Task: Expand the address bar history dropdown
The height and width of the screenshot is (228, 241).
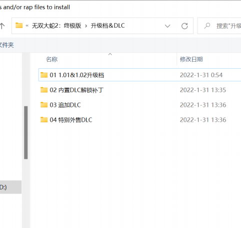Action: pyautogui.click(x=167, y=26)
